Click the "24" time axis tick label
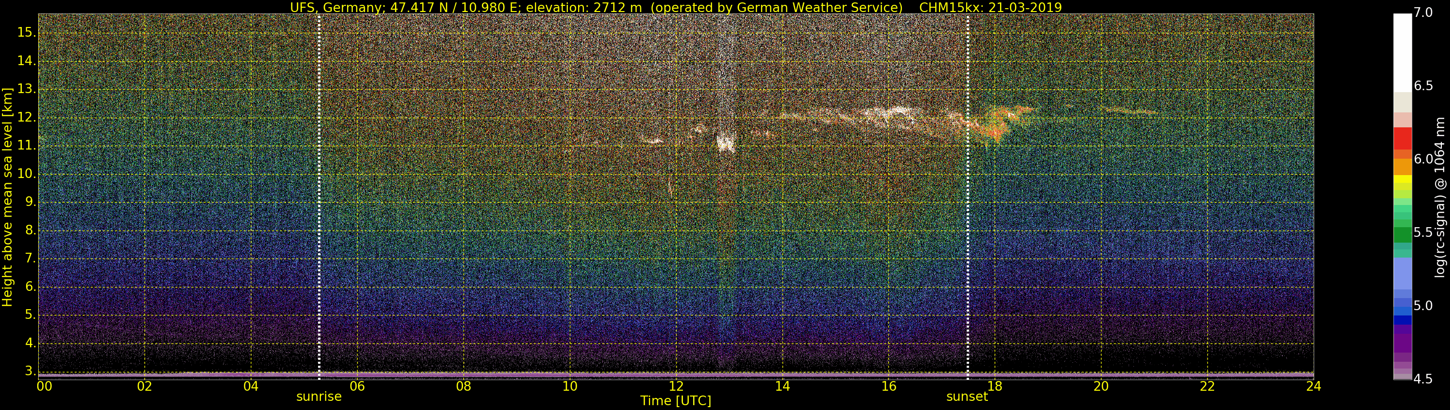Viewport: 1450px width, 410px height. (x=1313, y=386)
